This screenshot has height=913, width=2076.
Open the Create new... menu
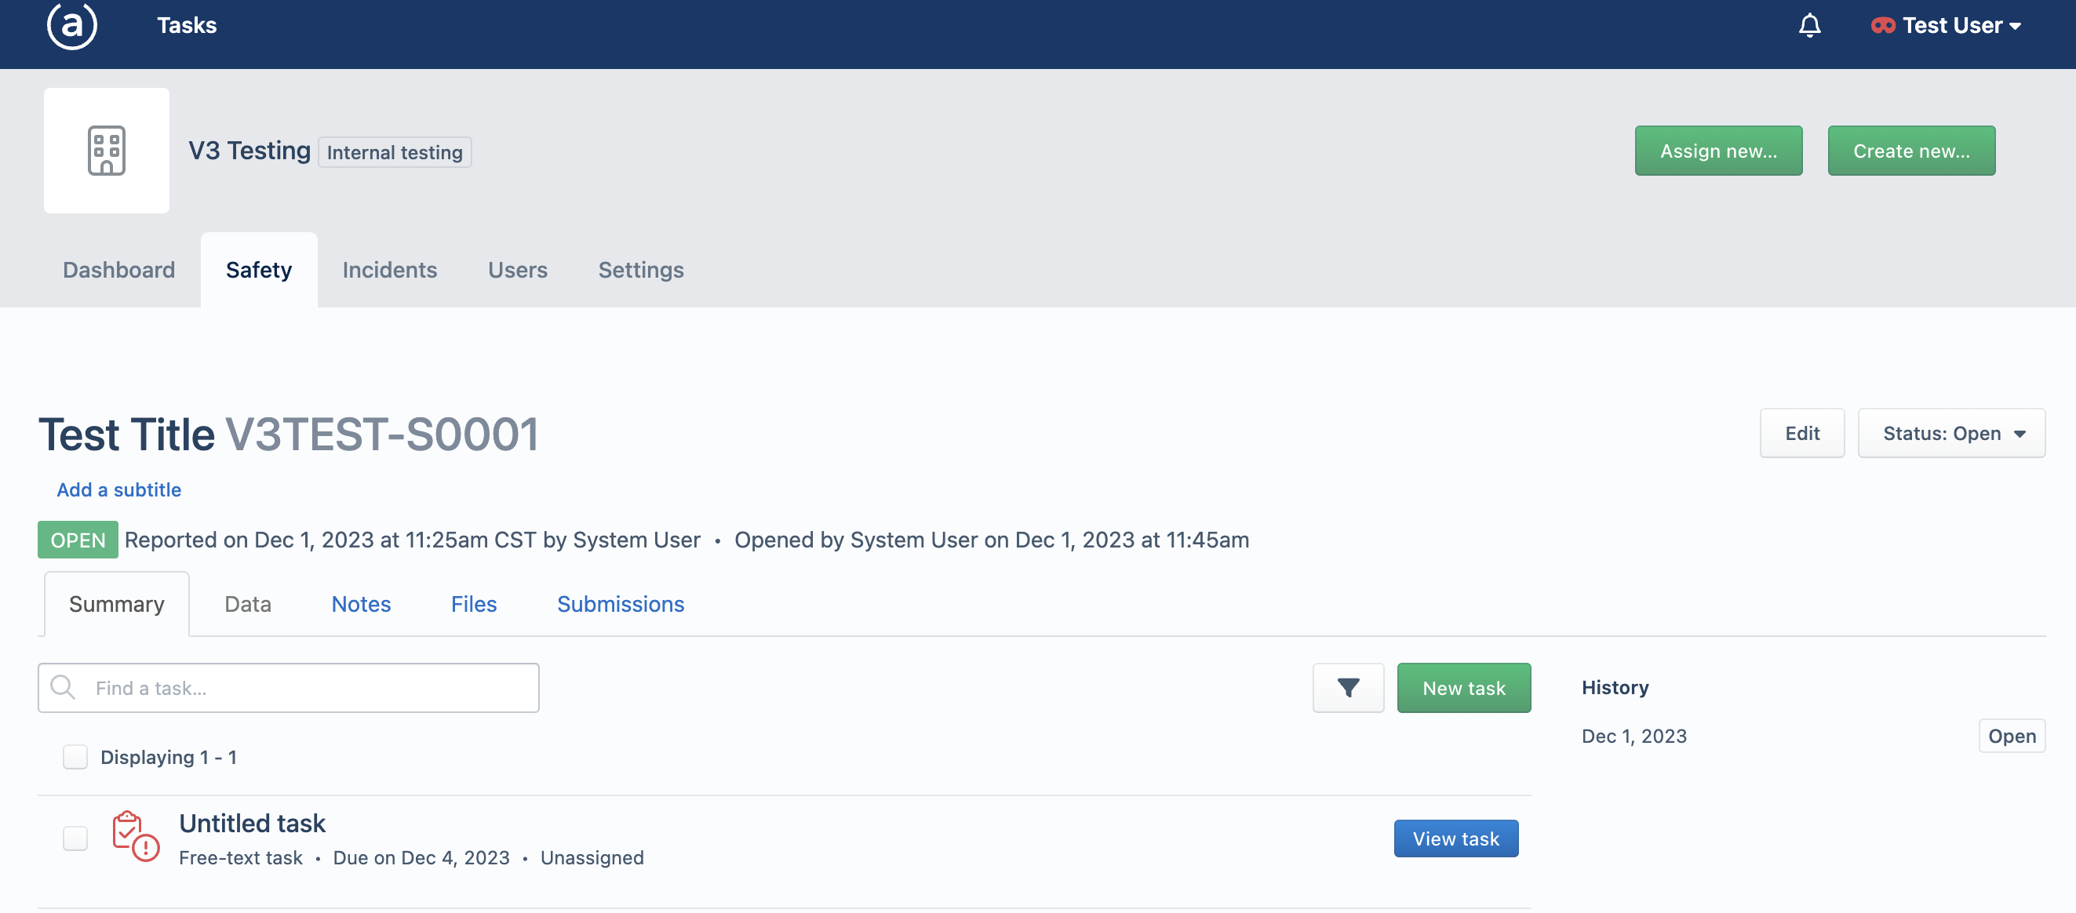point(1910,151)
